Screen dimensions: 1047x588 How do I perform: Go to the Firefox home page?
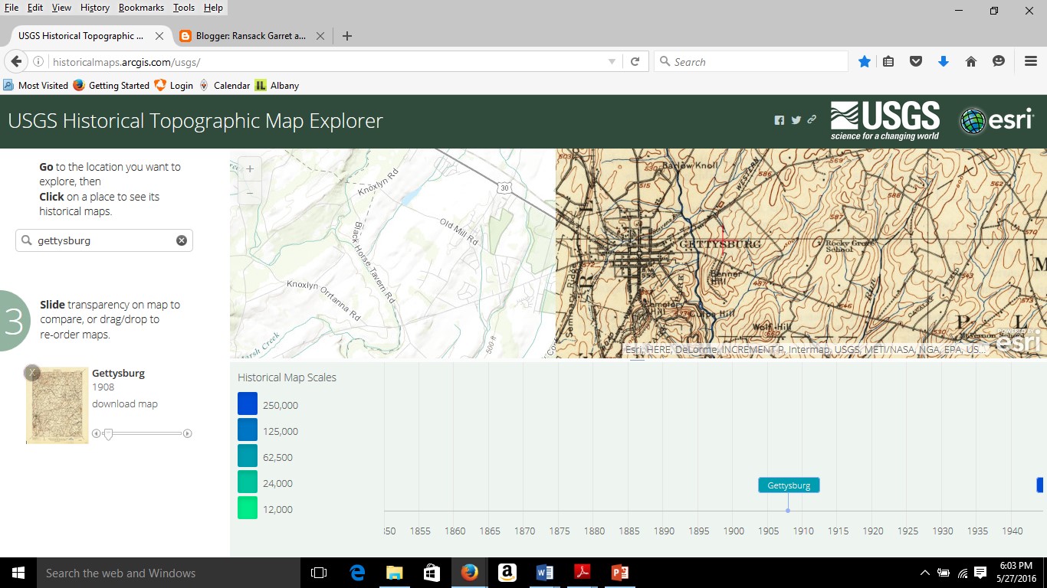[971, 62]
